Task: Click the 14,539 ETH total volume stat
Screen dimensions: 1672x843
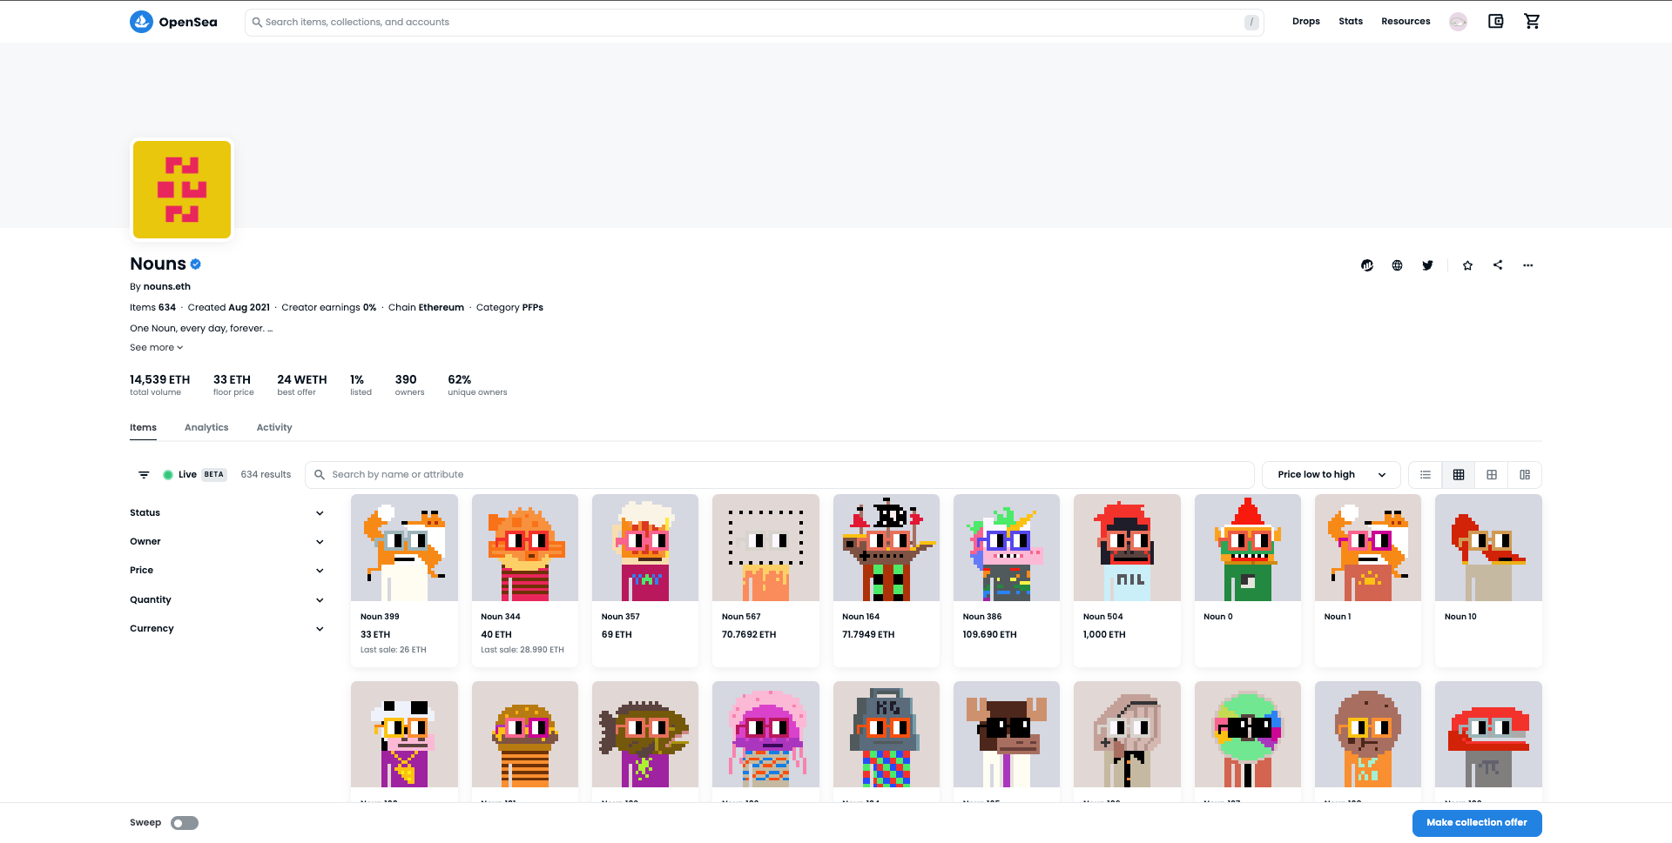Action: pyautogui.click(x=159, y=385)
